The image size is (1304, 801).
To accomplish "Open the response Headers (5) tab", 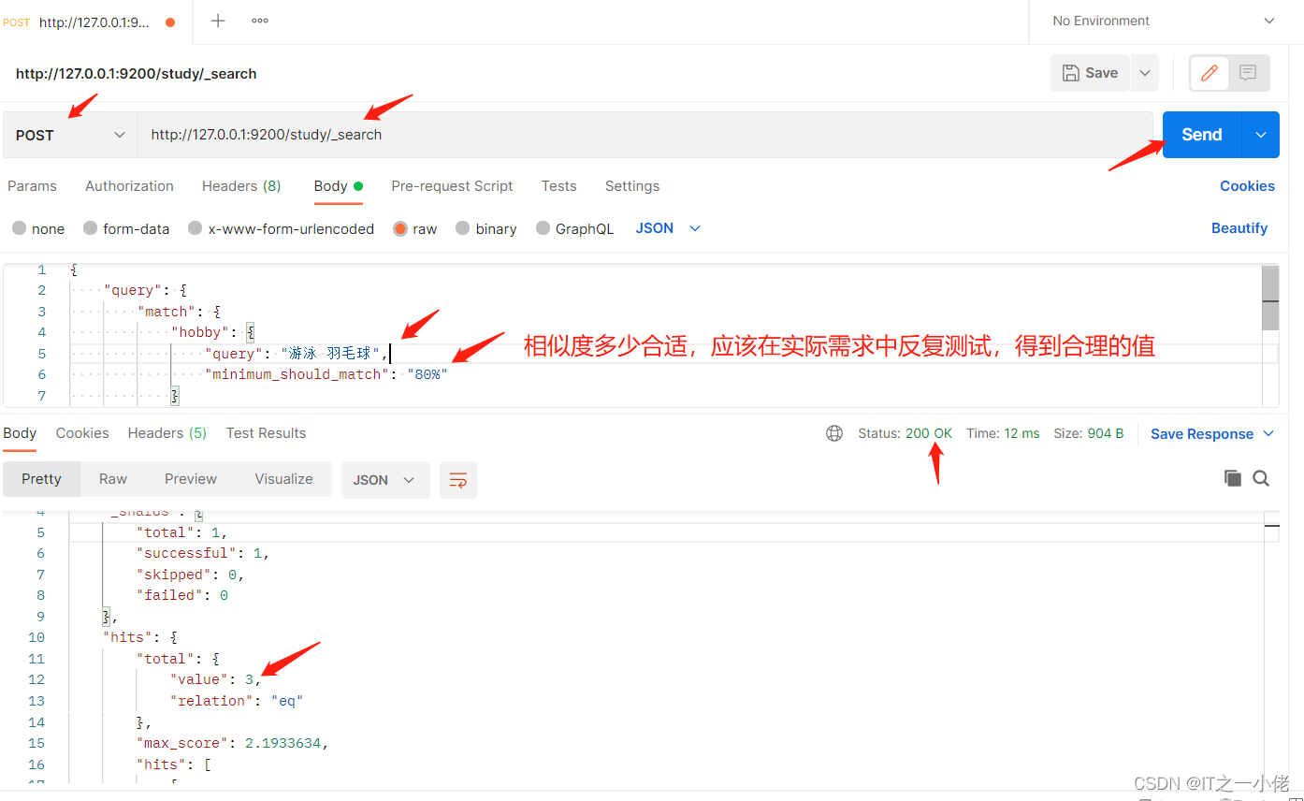I will 167,433.
